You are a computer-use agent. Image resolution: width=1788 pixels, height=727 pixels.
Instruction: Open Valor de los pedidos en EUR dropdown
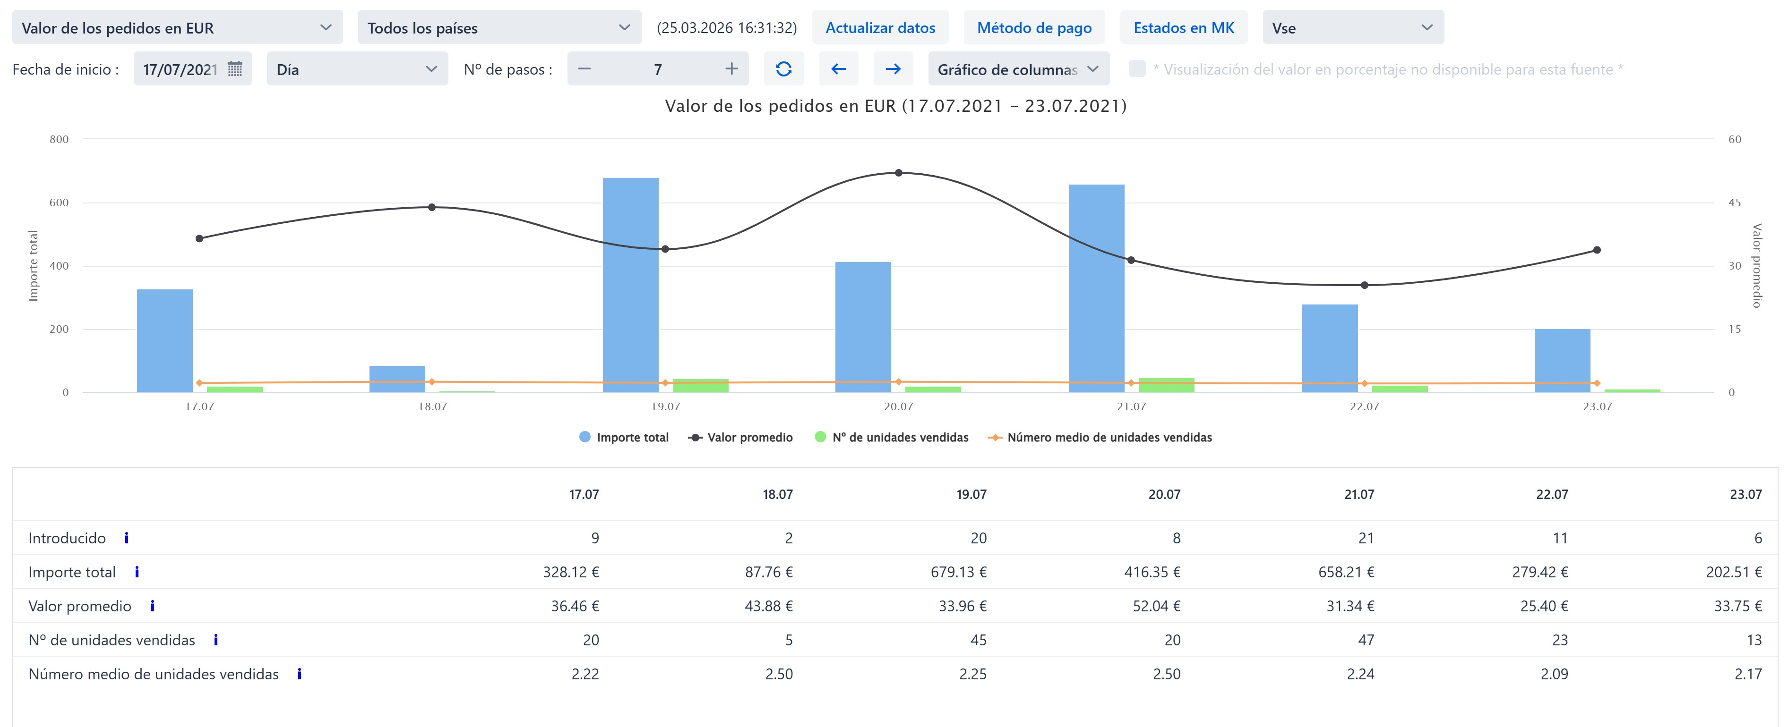coord(177,28)
